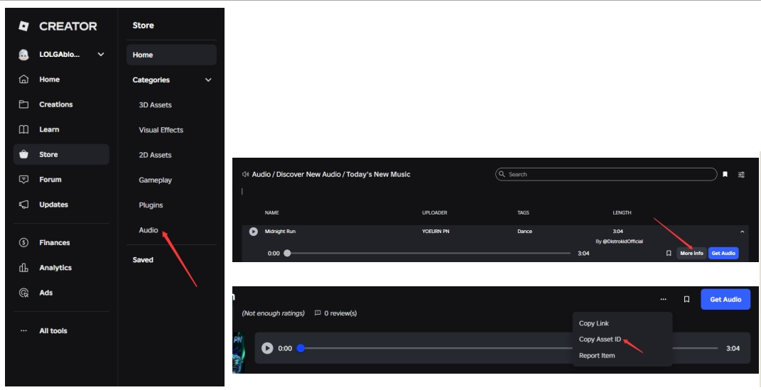Viewport: 761px width, 390px height.
Task: Sort by the NAME column header
Action: [x=271, y=213]
